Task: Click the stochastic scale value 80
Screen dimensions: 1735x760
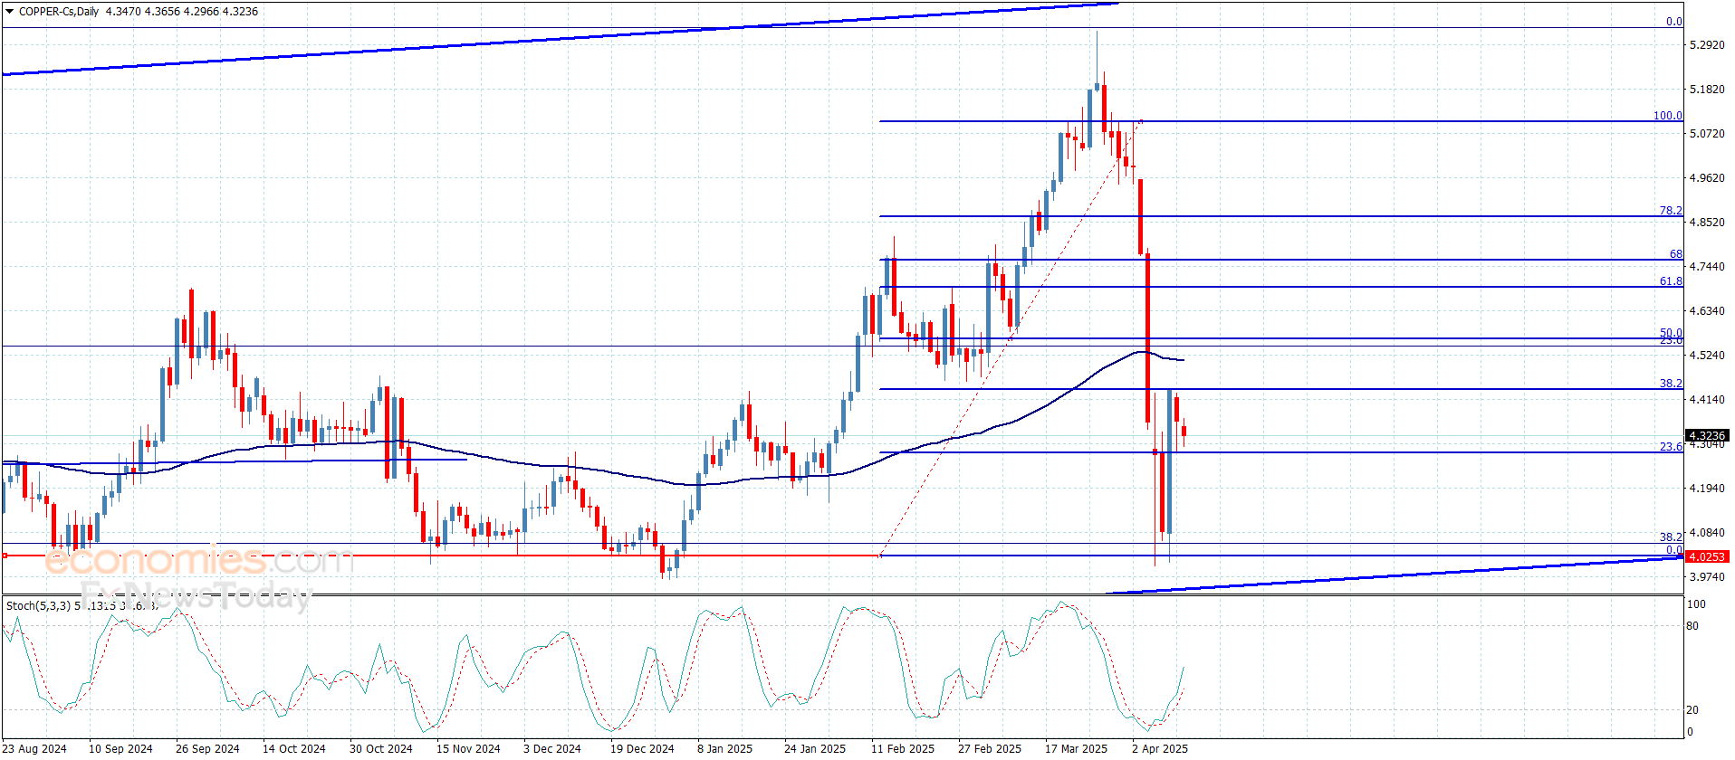Action: (x=1693, y=626)
